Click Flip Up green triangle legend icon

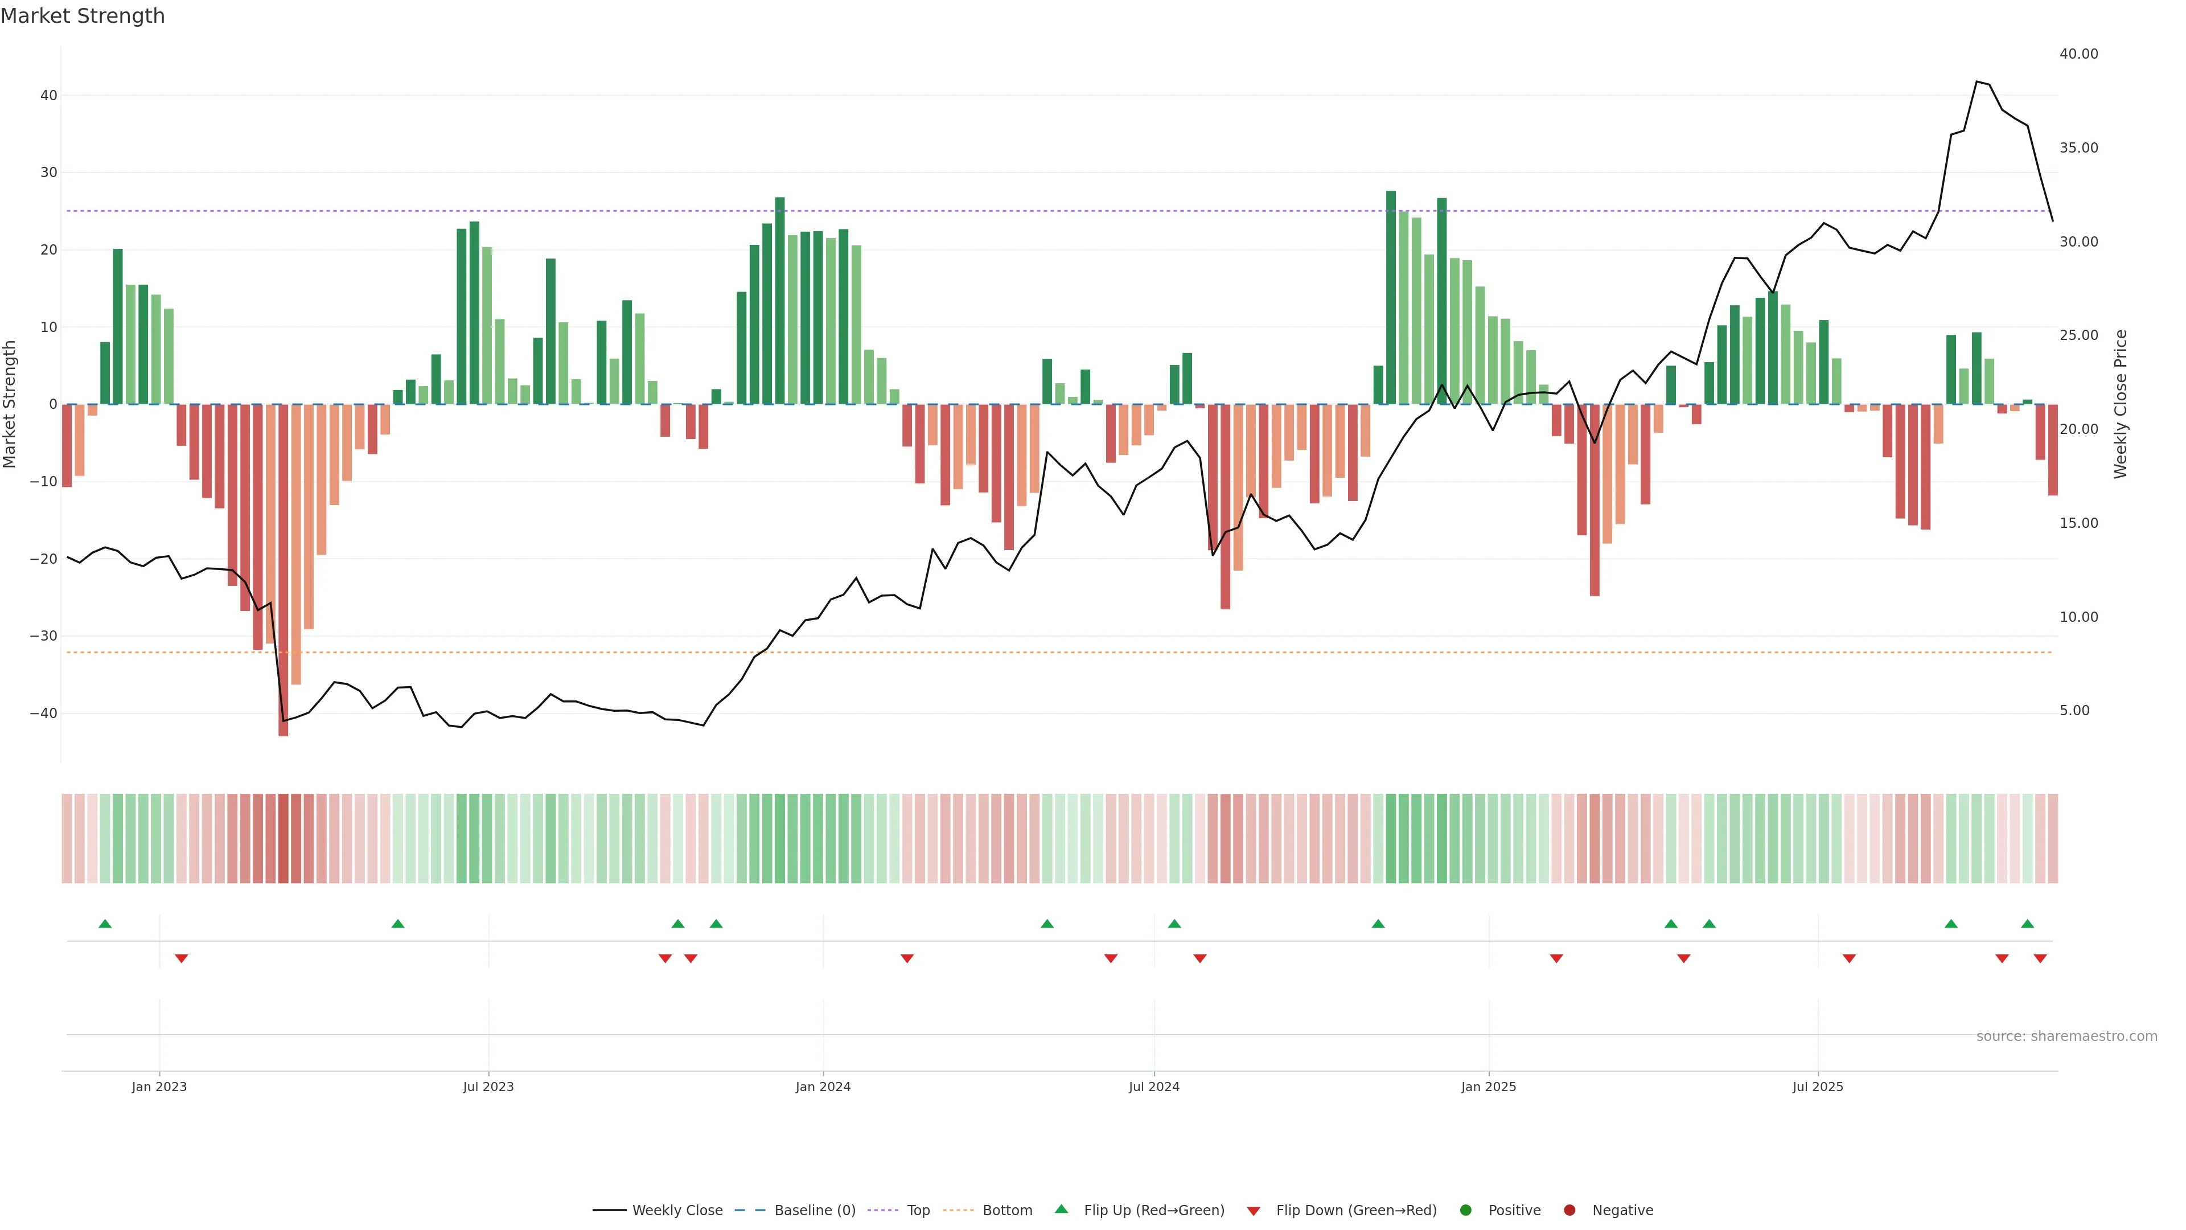click(x=1061, y=1209)
